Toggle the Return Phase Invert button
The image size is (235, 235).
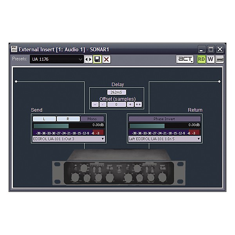pos(164,119)
